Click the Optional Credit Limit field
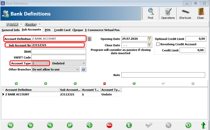Viewport: 210px width, 130px height. click(196, 39)
